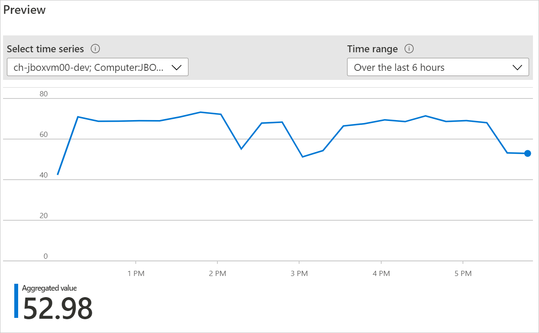The height and width of the screenshot is (333, 539).
Task: Click the info icon beside Time range
Action: (x=409, y=49)
